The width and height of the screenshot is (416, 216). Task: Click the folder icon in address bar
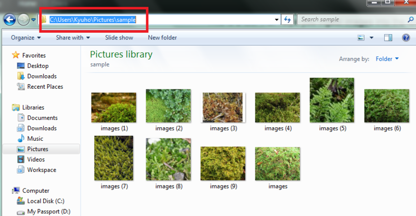point(44,19)
